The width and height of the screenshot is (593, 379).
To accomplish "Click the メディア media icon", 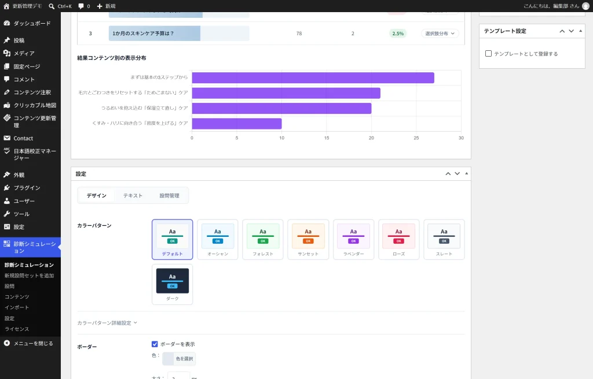I will [x=7, y=53].
